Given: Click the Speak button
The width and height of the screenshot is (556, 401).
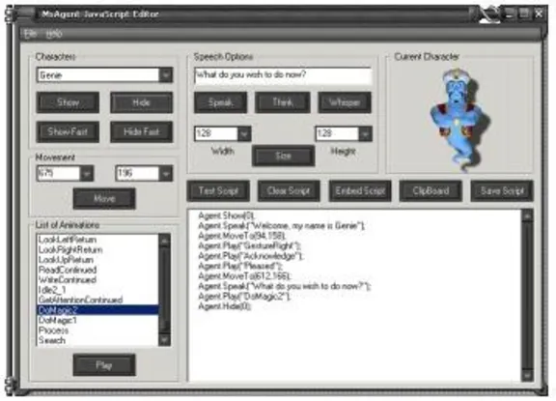Looking at the screenshot, I should click(x=220, y=102).
